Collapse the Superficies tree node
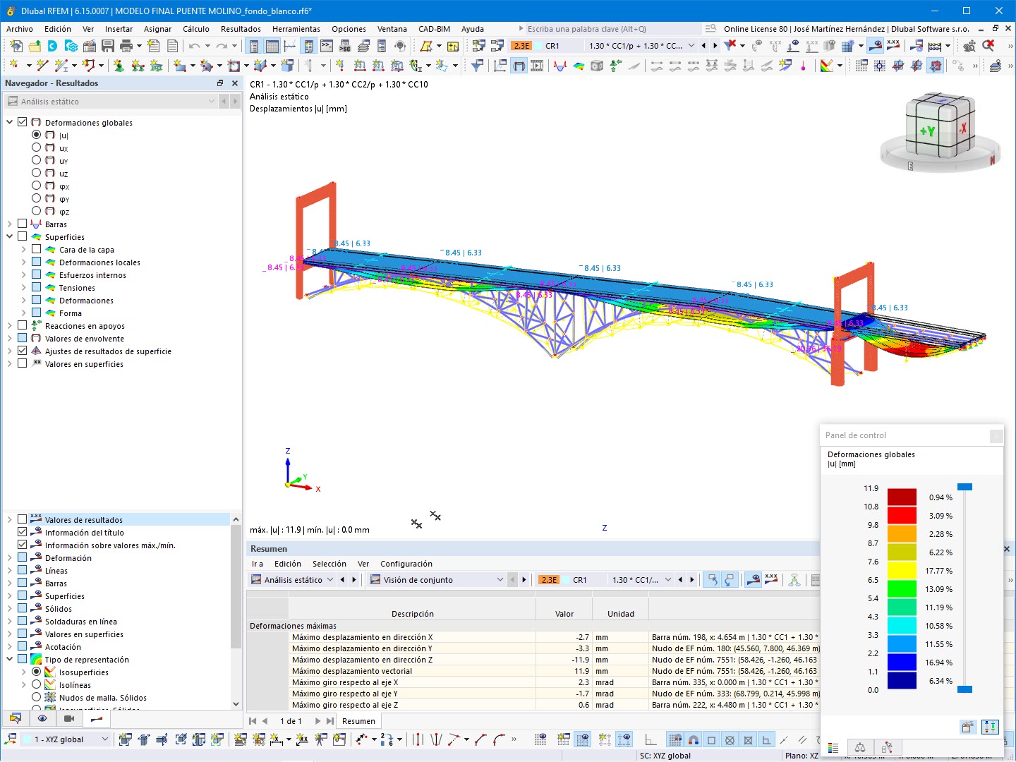This screenshot has height=762, width=1016. click(x=10, y=236)
